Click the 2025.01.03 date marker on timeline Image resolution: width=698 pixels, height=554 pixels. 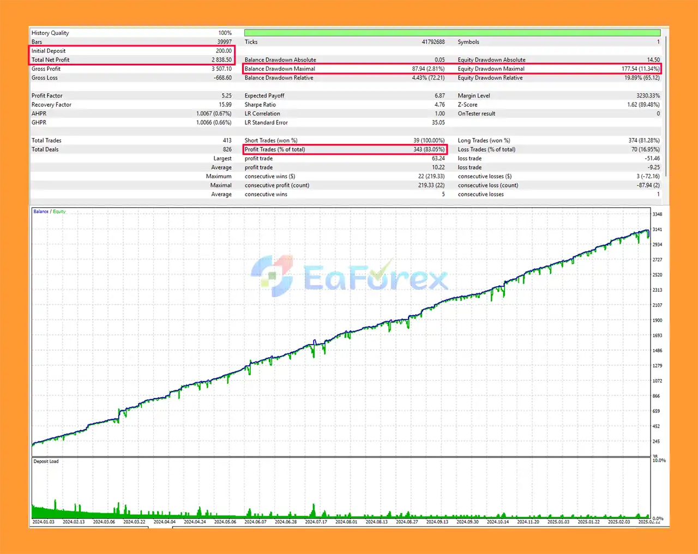point(558,522)
